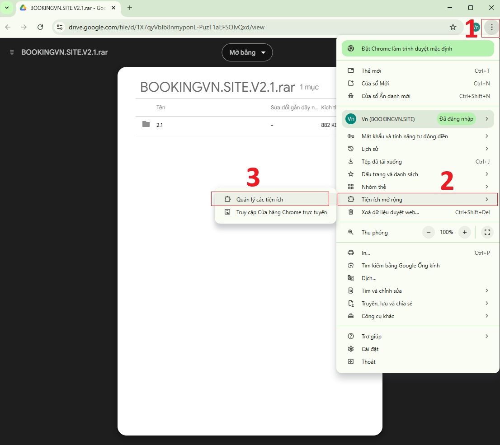Viewport: 500px width, 445px height.
Task: View site information icon in address bar
Action: point(60,27)
